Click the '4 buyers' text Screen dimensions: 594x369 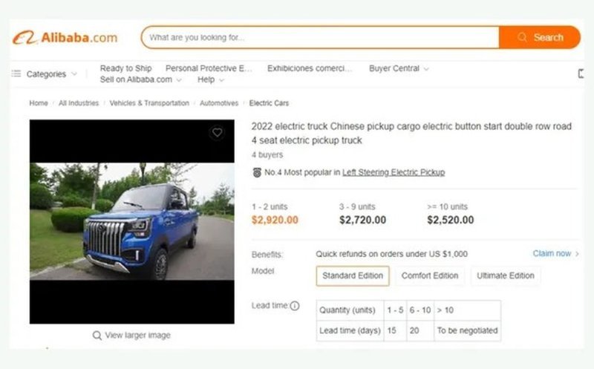[x=267, y=154]
